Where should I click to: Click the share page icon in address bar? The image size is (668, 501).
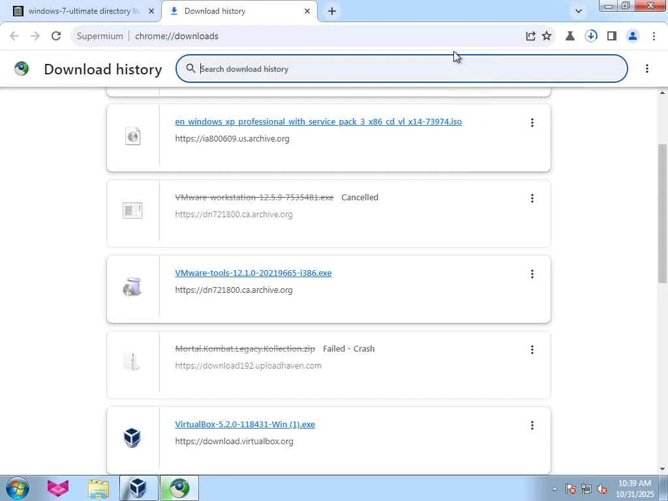530,37
